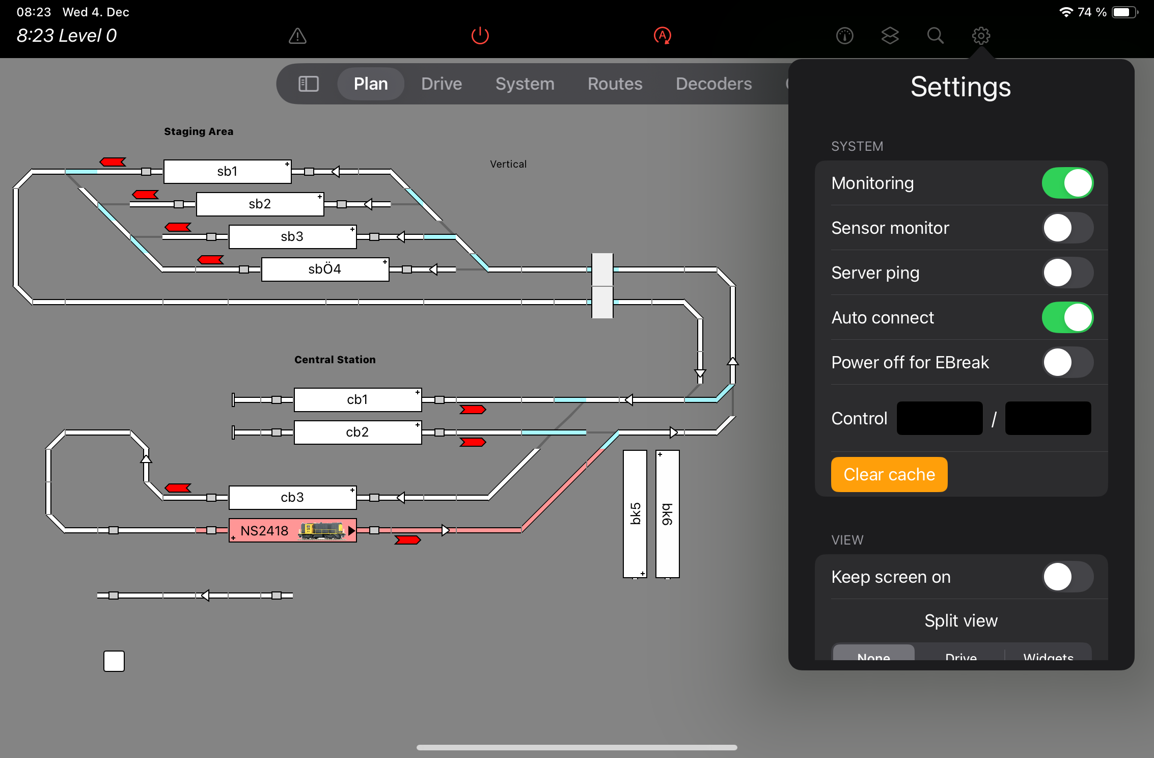Toggle the sidebar panel icon
Image resolution: width=1154 pixels, height=758 pixels.
coord(308,84)
